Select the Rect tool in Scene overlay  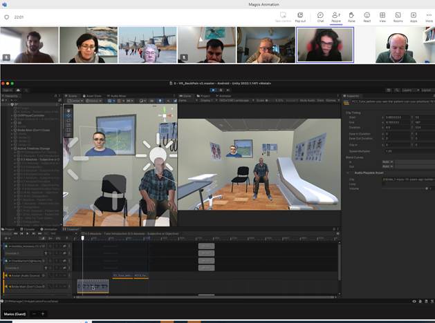(68, 130)
